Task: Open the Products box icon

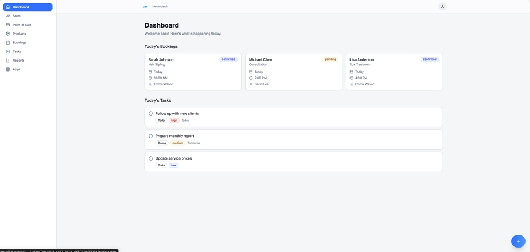Action: [x=8, y=34]
